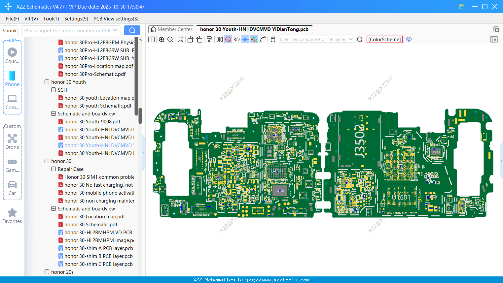Open honor 30-shim A PCB layer.pcb

(x=96, y=248)
